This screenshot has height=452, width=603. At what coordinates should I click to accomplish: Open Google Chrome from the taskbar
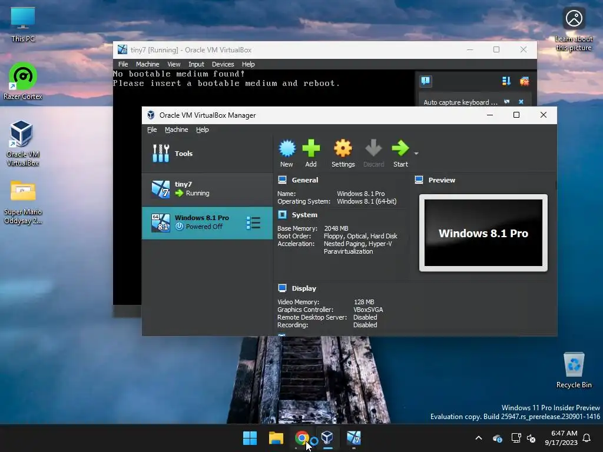click(302, 438)
